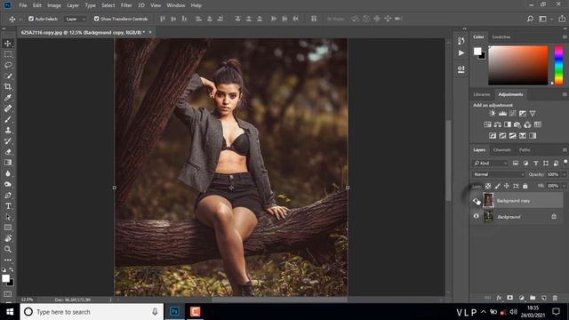Select the Clone Stamp tool
569x320 pixels.
pyautogui.click(x=8, y=130)
